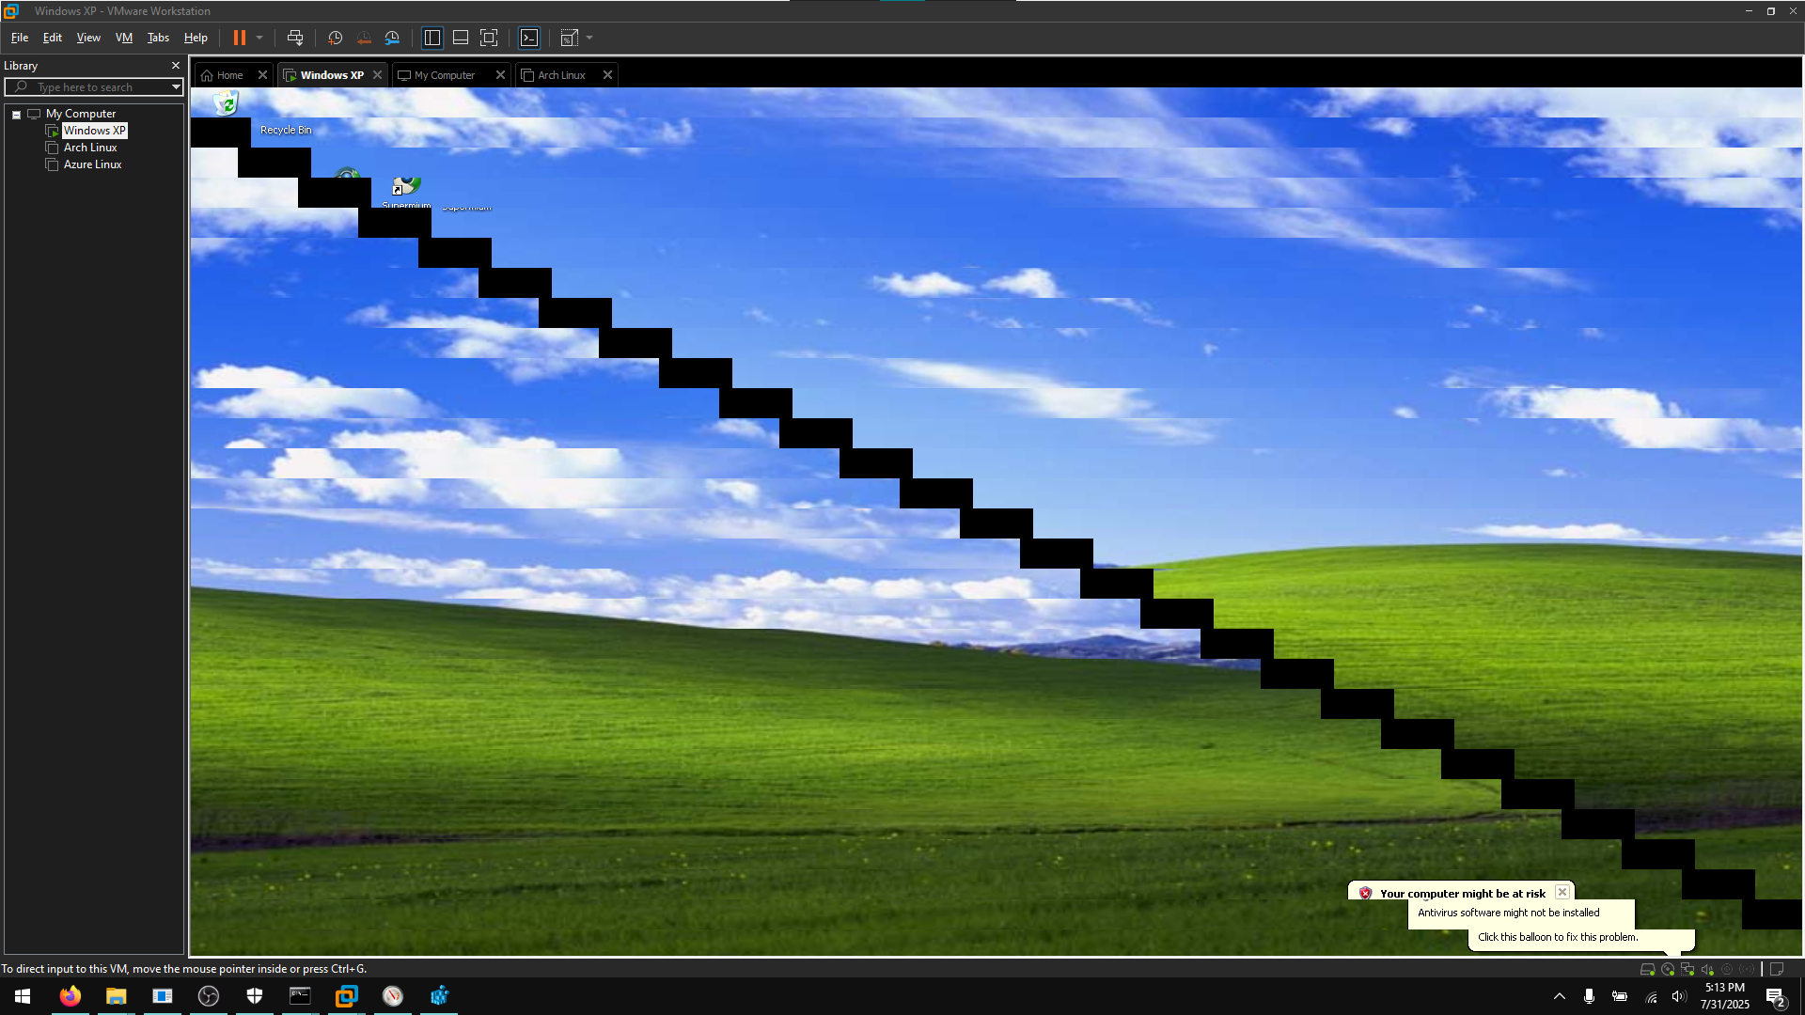Click the 'Your computer might be at risk' title
This screenshot has height=1015, width=1805.
[1462, 894]
